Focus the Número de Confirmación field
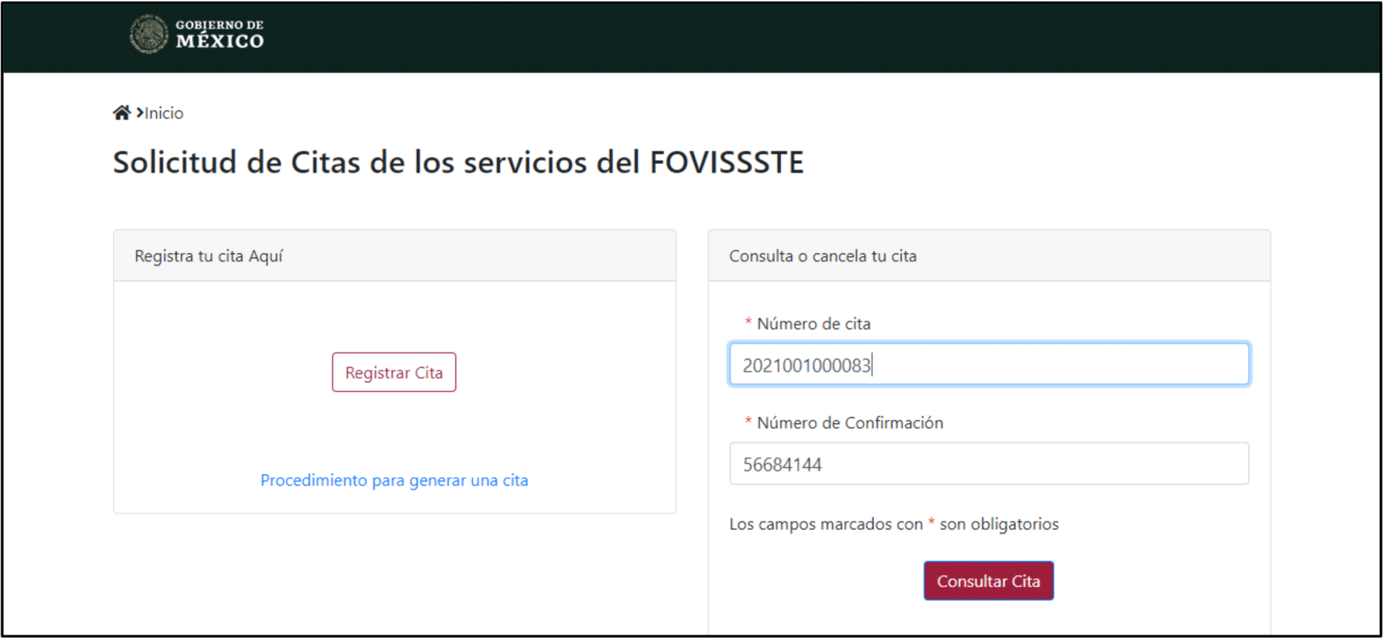 click(989, 463)
